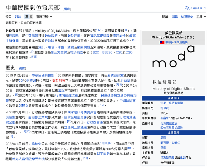The height and width of the screenshot is (168, 209).
Task: Open the 中央二級行政機關 link
Action: [172, 103]
